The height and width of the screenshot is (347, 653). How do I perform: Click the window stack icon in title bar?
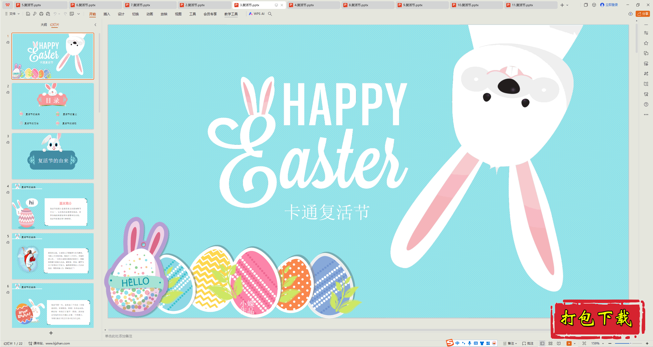point(586,5)
